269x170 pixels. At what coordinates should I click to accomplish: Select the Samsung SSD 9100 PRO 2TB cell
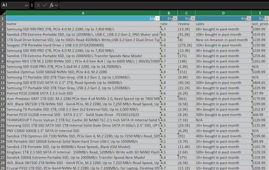(83, 66)
